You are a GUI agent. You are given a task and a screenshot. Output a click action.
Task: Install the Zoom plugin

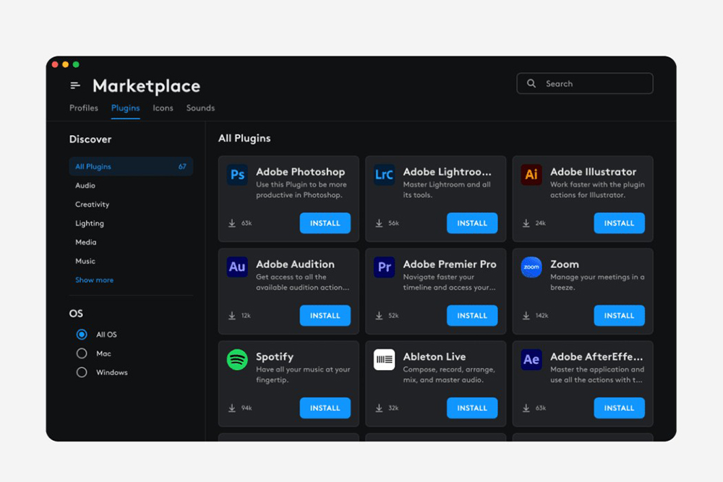tap(620, 316)
